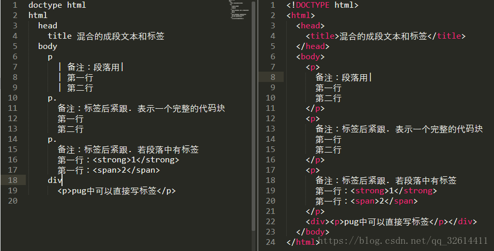Click '第二行' on right pane line 15
Screen dimensions: 494x251
(328, 149)
